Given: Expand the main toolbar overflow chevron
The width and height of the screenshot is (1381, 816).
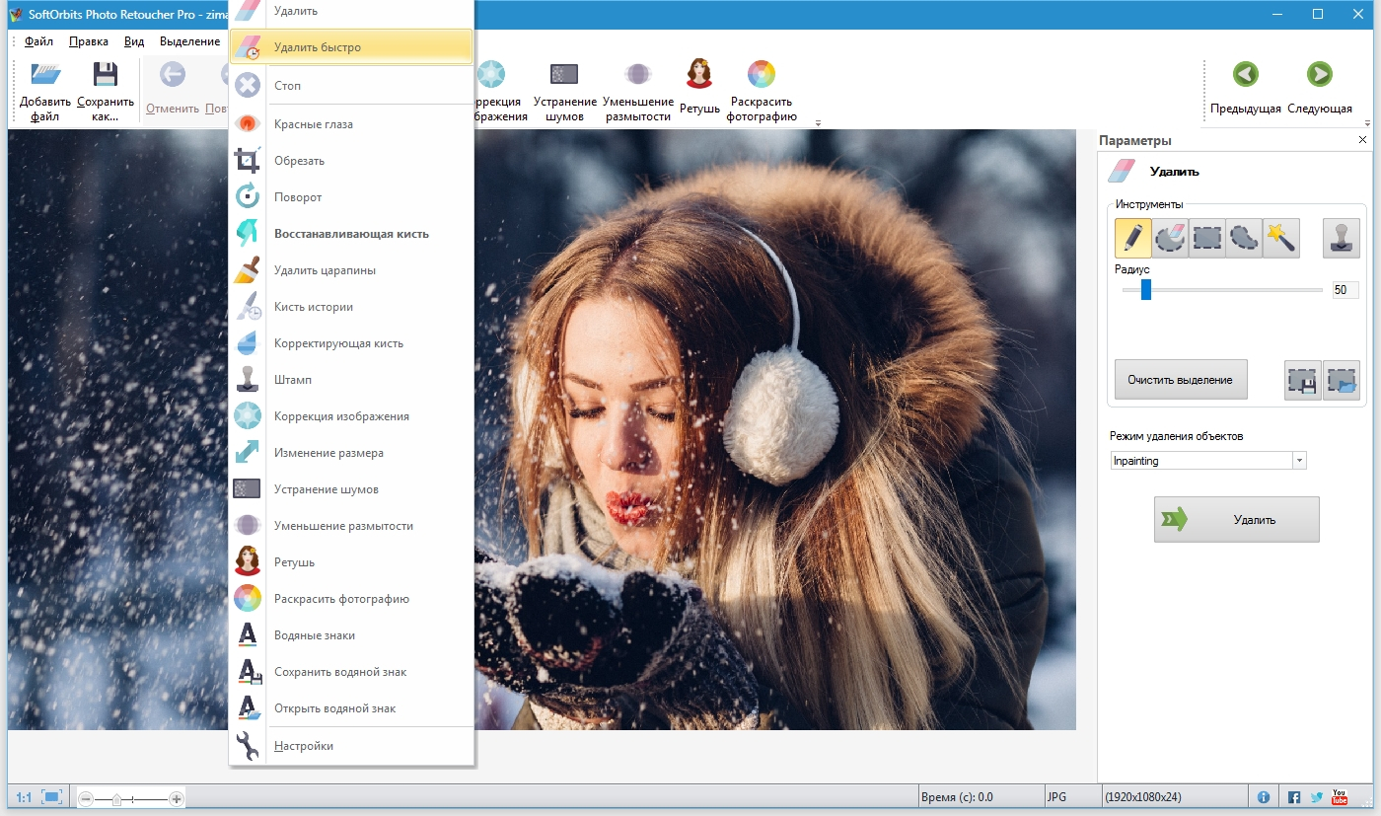Looking at the screenshot, I should click(x=817, y=123).
